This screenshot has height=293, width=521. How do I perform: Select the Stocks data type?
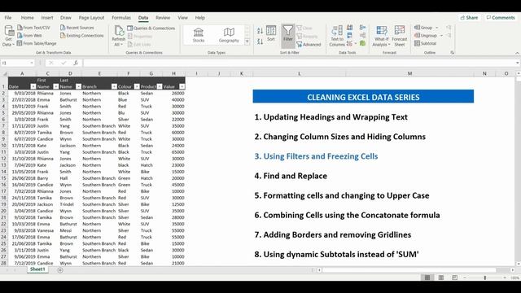tap(199, 35)
